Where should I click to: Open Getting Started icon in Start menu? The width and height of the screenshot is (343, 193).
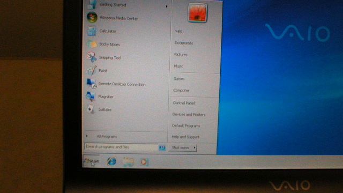click(92, 4)
